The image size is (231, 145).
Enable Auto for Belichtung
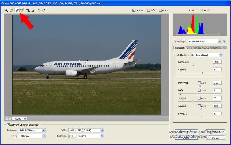click(x=199, y=83)
